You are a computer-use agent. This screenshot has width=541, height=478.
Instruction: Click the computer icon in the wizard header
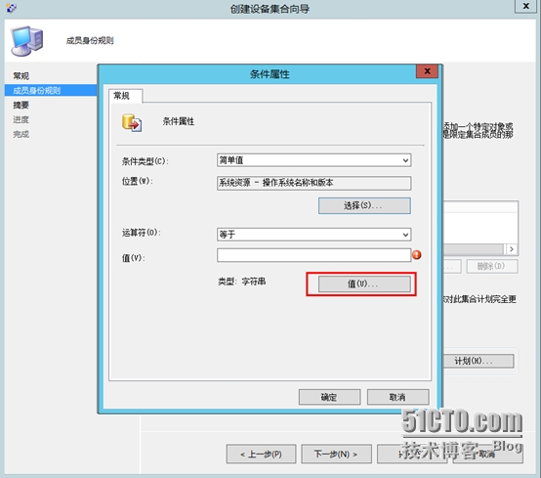(27, 41)
